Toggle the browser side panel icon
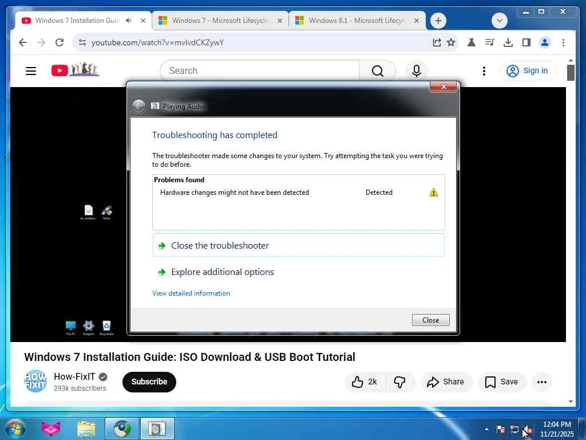Viewport: 586px width, 440px height. 526,42
